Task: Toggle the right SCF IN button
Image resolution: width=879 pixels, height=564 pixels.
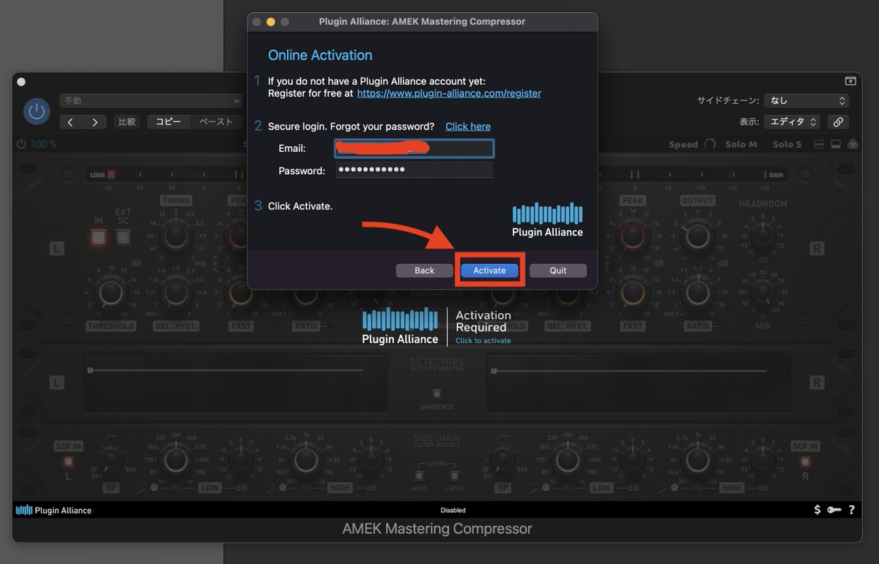Action: point(805,462)
